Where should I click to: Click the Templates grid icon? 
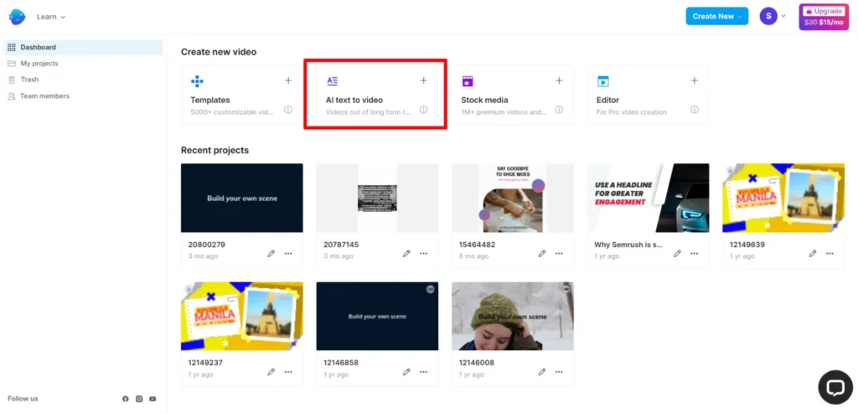(x=197, y=81)
